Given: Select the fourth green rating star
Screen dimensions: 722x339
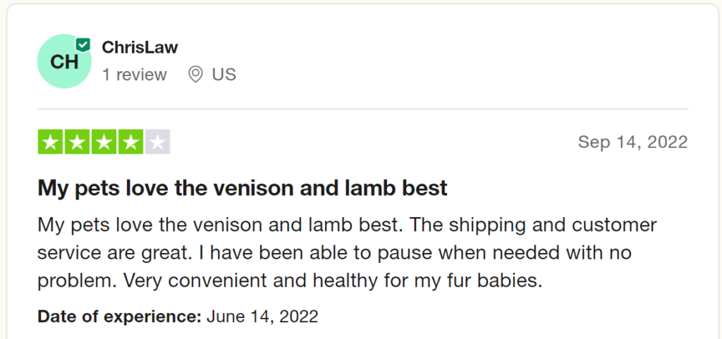Looking at the screenshot, I should point(130,142).
